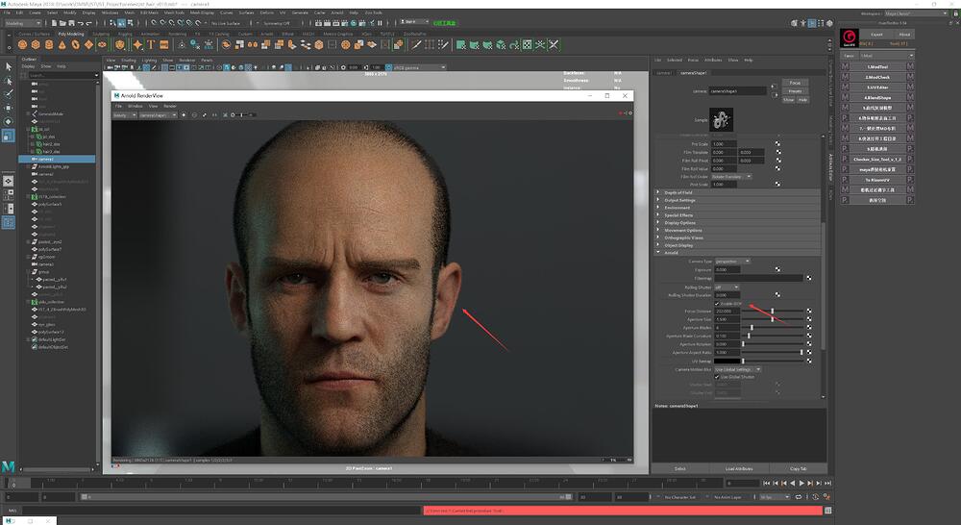Open RenderView's File menu

[118, 106]
